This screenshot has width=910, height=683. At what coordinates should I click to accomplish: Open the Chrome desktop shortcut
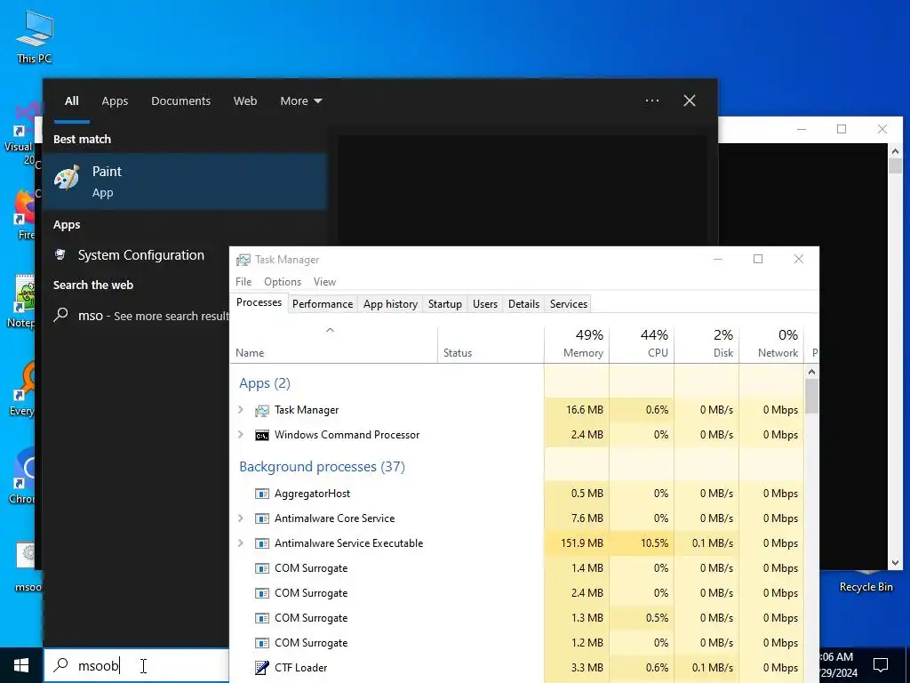tap(22, 476)
